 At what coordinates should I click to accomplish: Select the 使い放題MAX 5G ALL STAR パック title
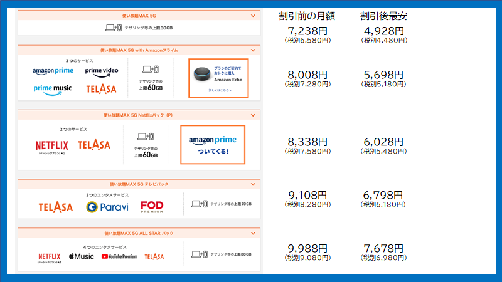(x=139, y=233)
